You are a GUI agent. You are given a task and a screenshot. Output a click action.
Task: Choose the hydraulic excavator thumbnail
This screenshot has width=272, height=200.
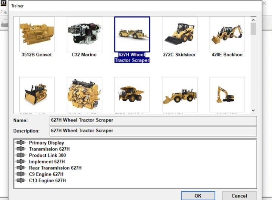coord(227,95)
